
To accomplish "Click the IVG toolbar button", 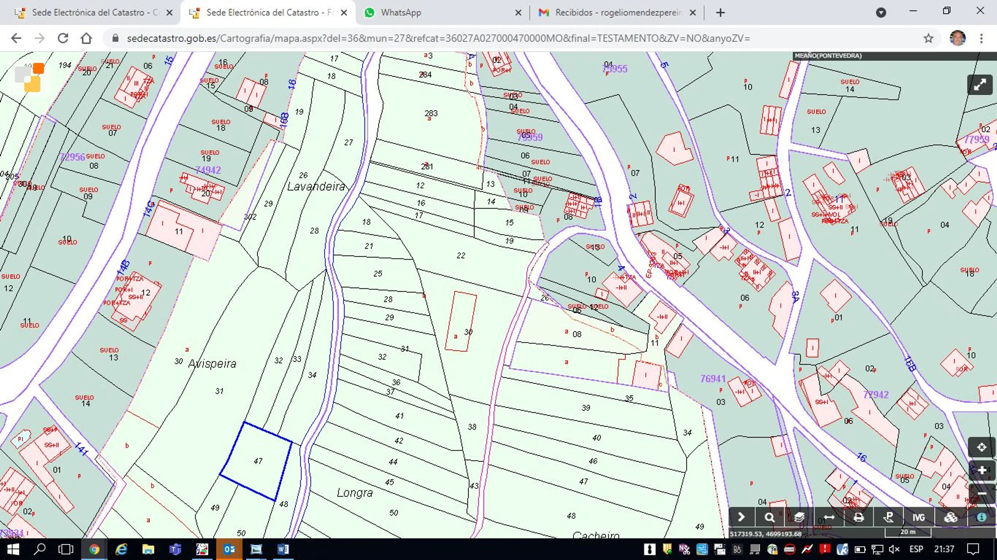I will click(x=919, y=517).
